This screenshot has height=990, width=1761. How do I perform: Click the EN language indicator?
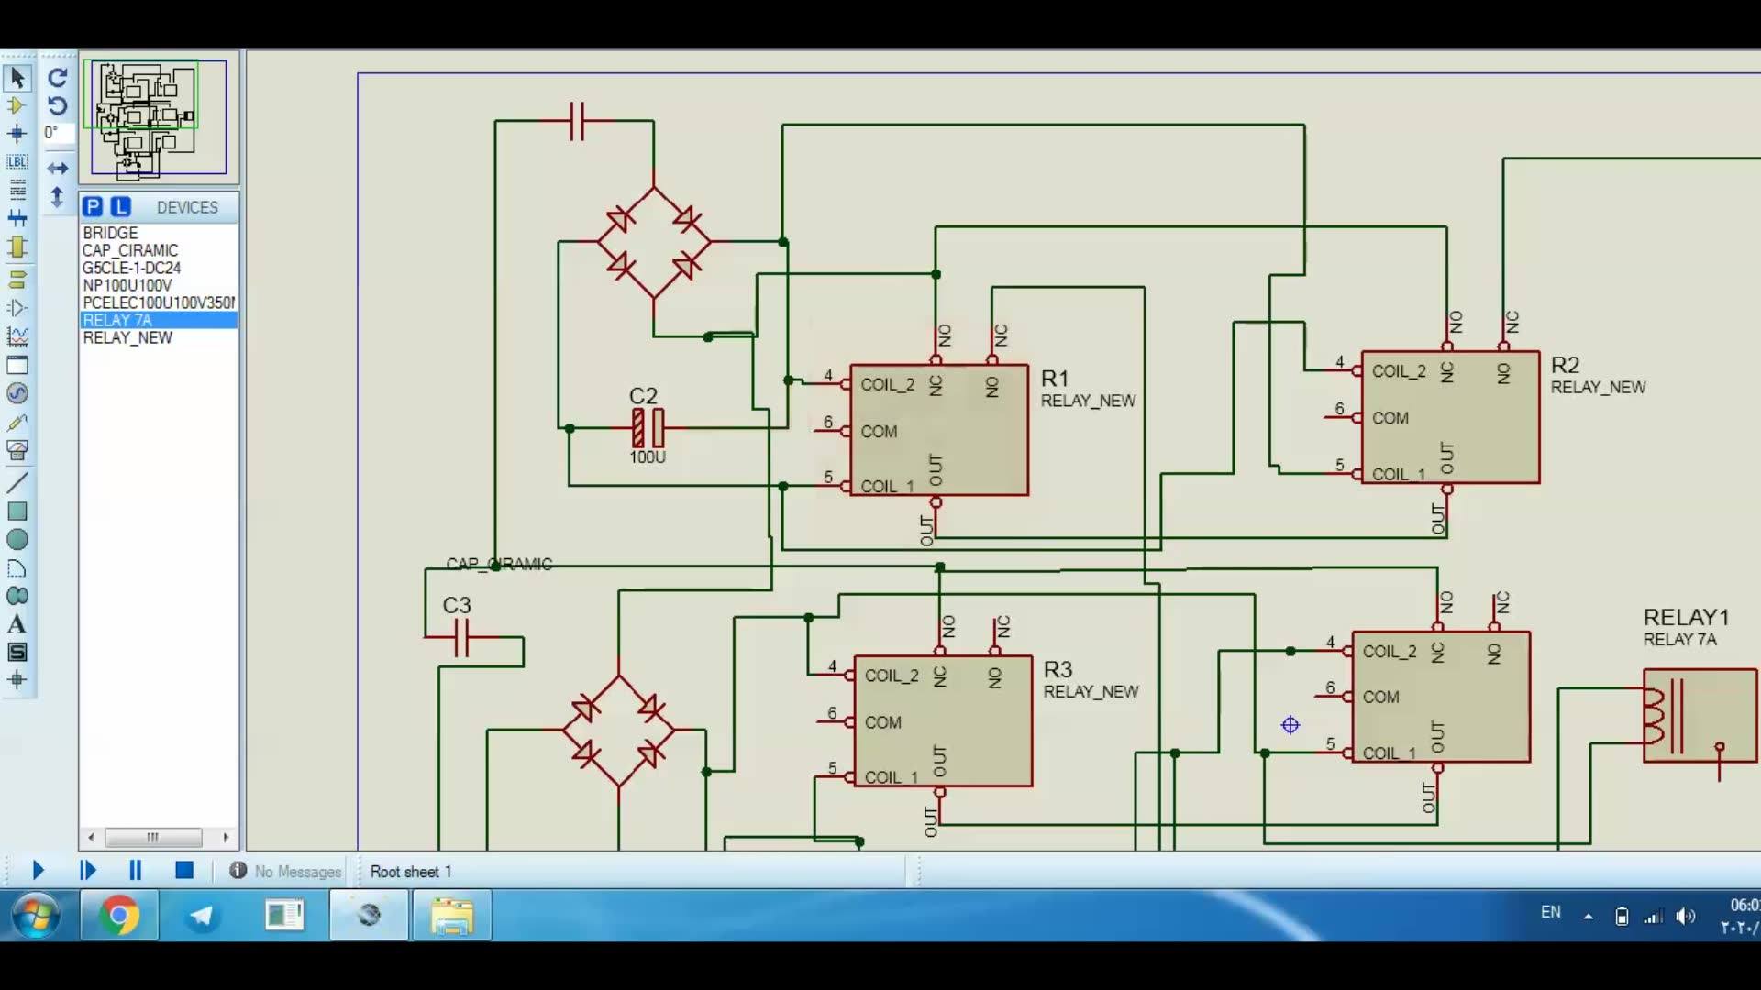1550,912
